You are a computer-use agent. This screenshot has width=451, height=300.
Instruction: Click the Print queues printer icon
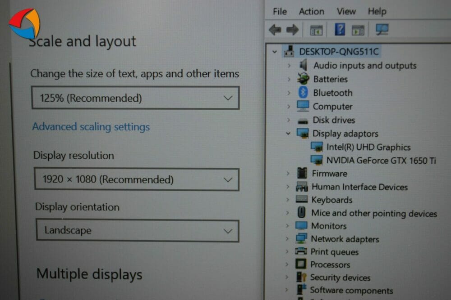(301, 251)
